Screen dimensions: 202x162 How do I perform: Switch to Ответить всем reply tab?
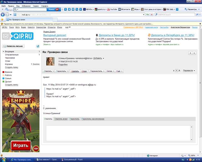61,119
